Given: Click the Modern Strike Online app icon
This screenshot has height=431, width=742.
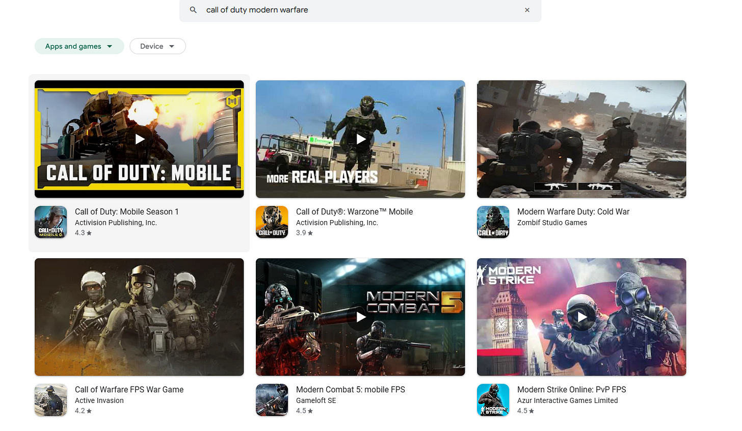Looking at the screenshot, I should tap(493, 400).
